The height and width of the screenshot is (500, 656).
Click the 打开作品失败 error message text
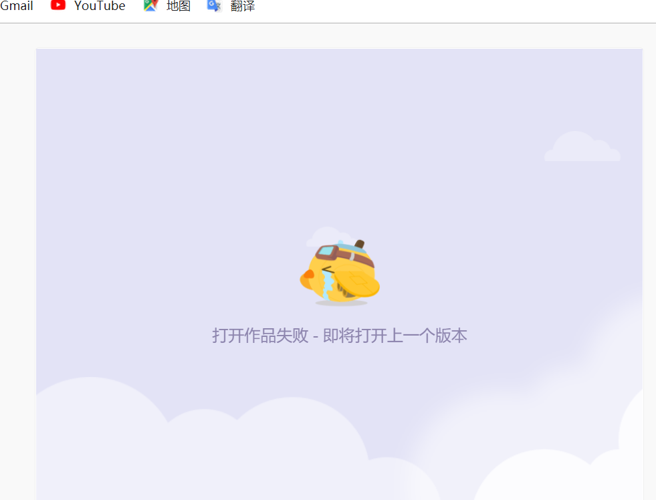point(339,336)
